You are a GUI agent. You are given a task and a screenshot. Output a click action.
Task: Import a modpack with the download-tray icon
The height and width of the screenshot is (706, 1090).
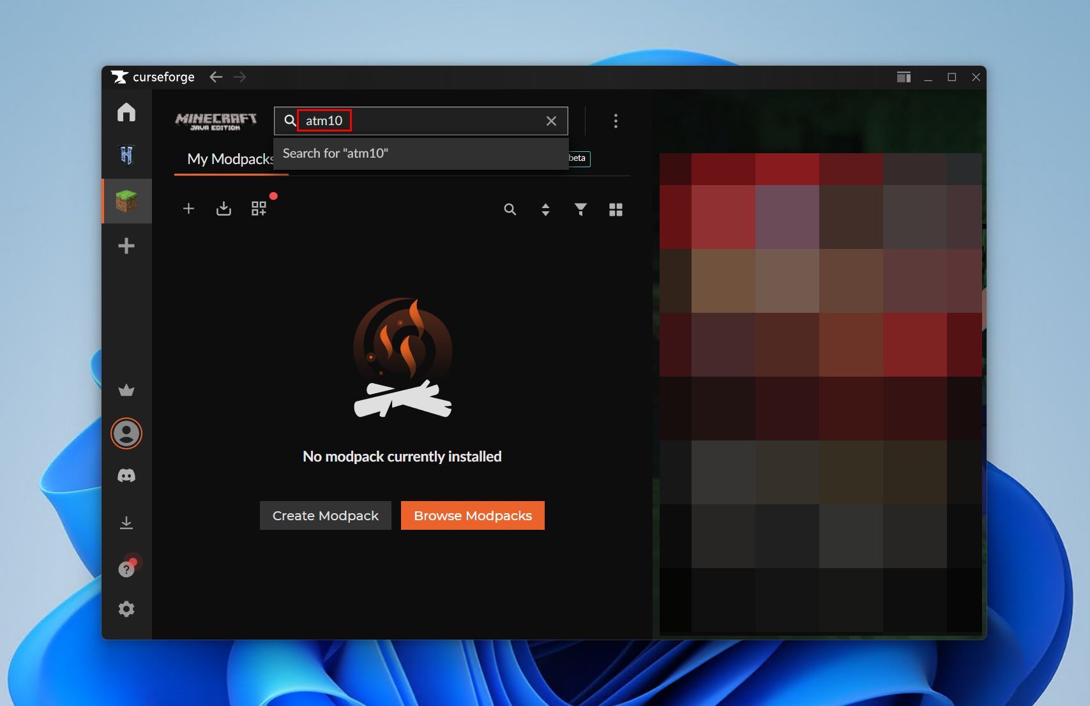[223, 209]
